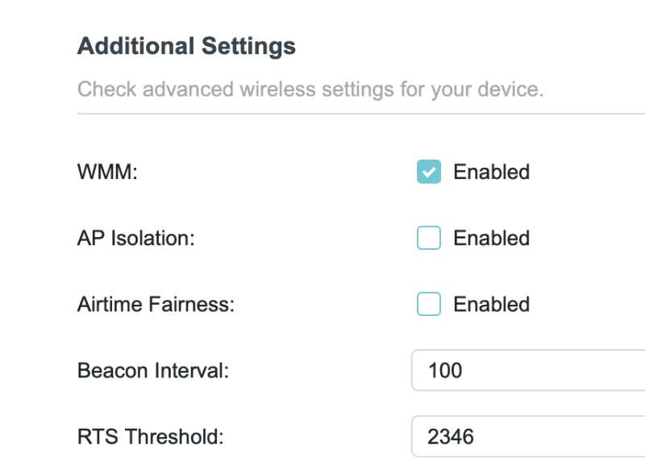Click the WMM row label
645x474 pixels.
[107, 172]
